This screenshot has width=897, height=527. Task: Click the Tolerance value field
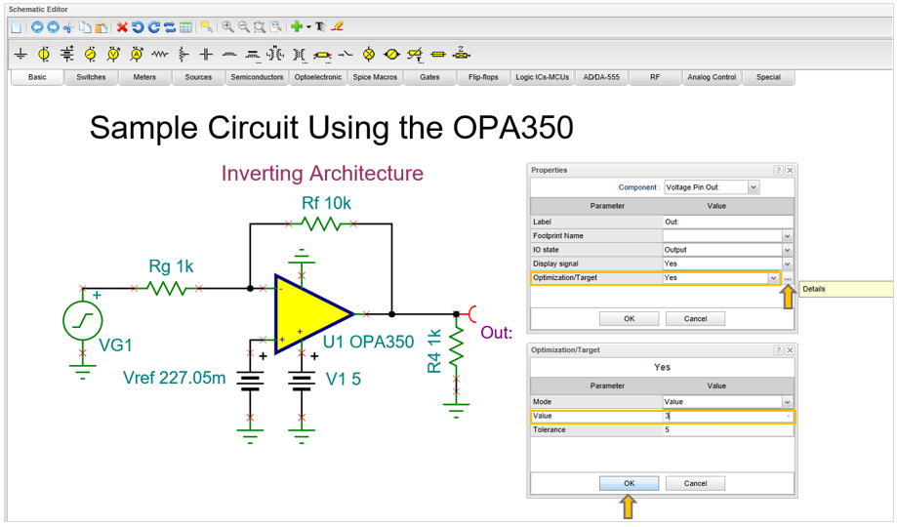[x=725, y=429]
